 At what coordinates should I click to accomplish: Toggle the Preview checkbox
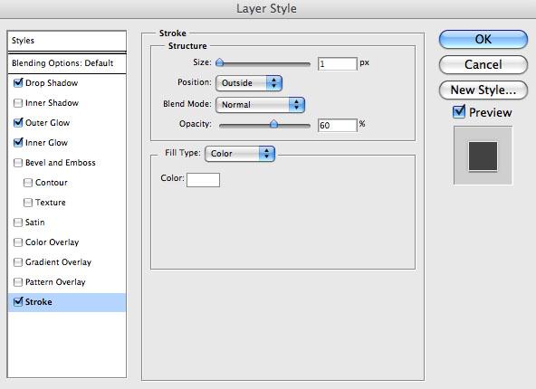(459, 111)
